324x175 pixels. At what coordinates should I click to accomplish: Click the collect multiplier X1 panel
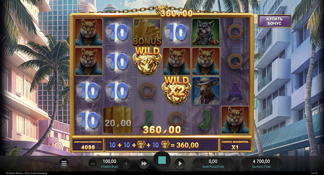[235, 145]
